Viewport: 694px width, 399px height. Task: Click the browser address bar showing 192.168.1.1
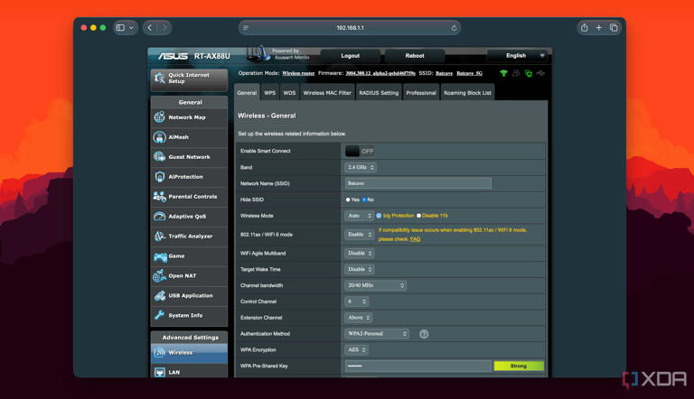point(350,28)
